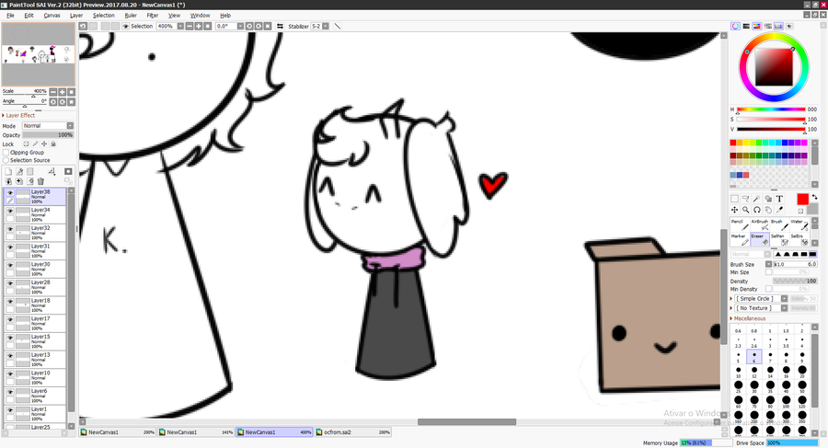
Task: Create a new linework layer
Action: [19, 171]
